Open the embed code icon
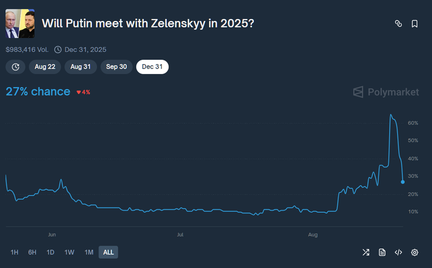This screenshot has width=432, height=268. point(398,252)
